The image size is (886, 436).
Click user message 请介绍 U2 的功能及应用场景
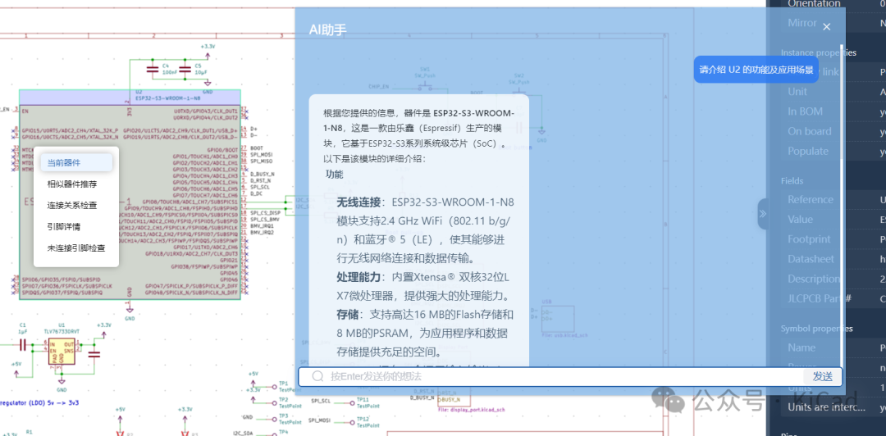coord(756,70)
